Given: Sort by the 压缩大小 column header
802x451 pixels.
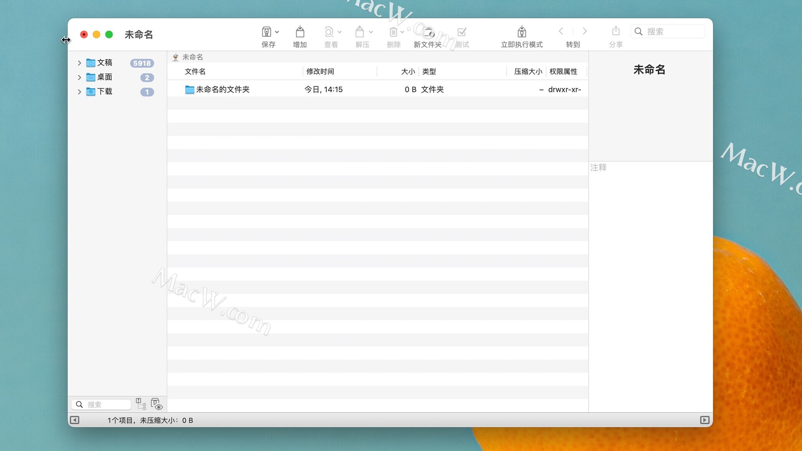Looking at the screenshot, I should [x=526, y=71].
